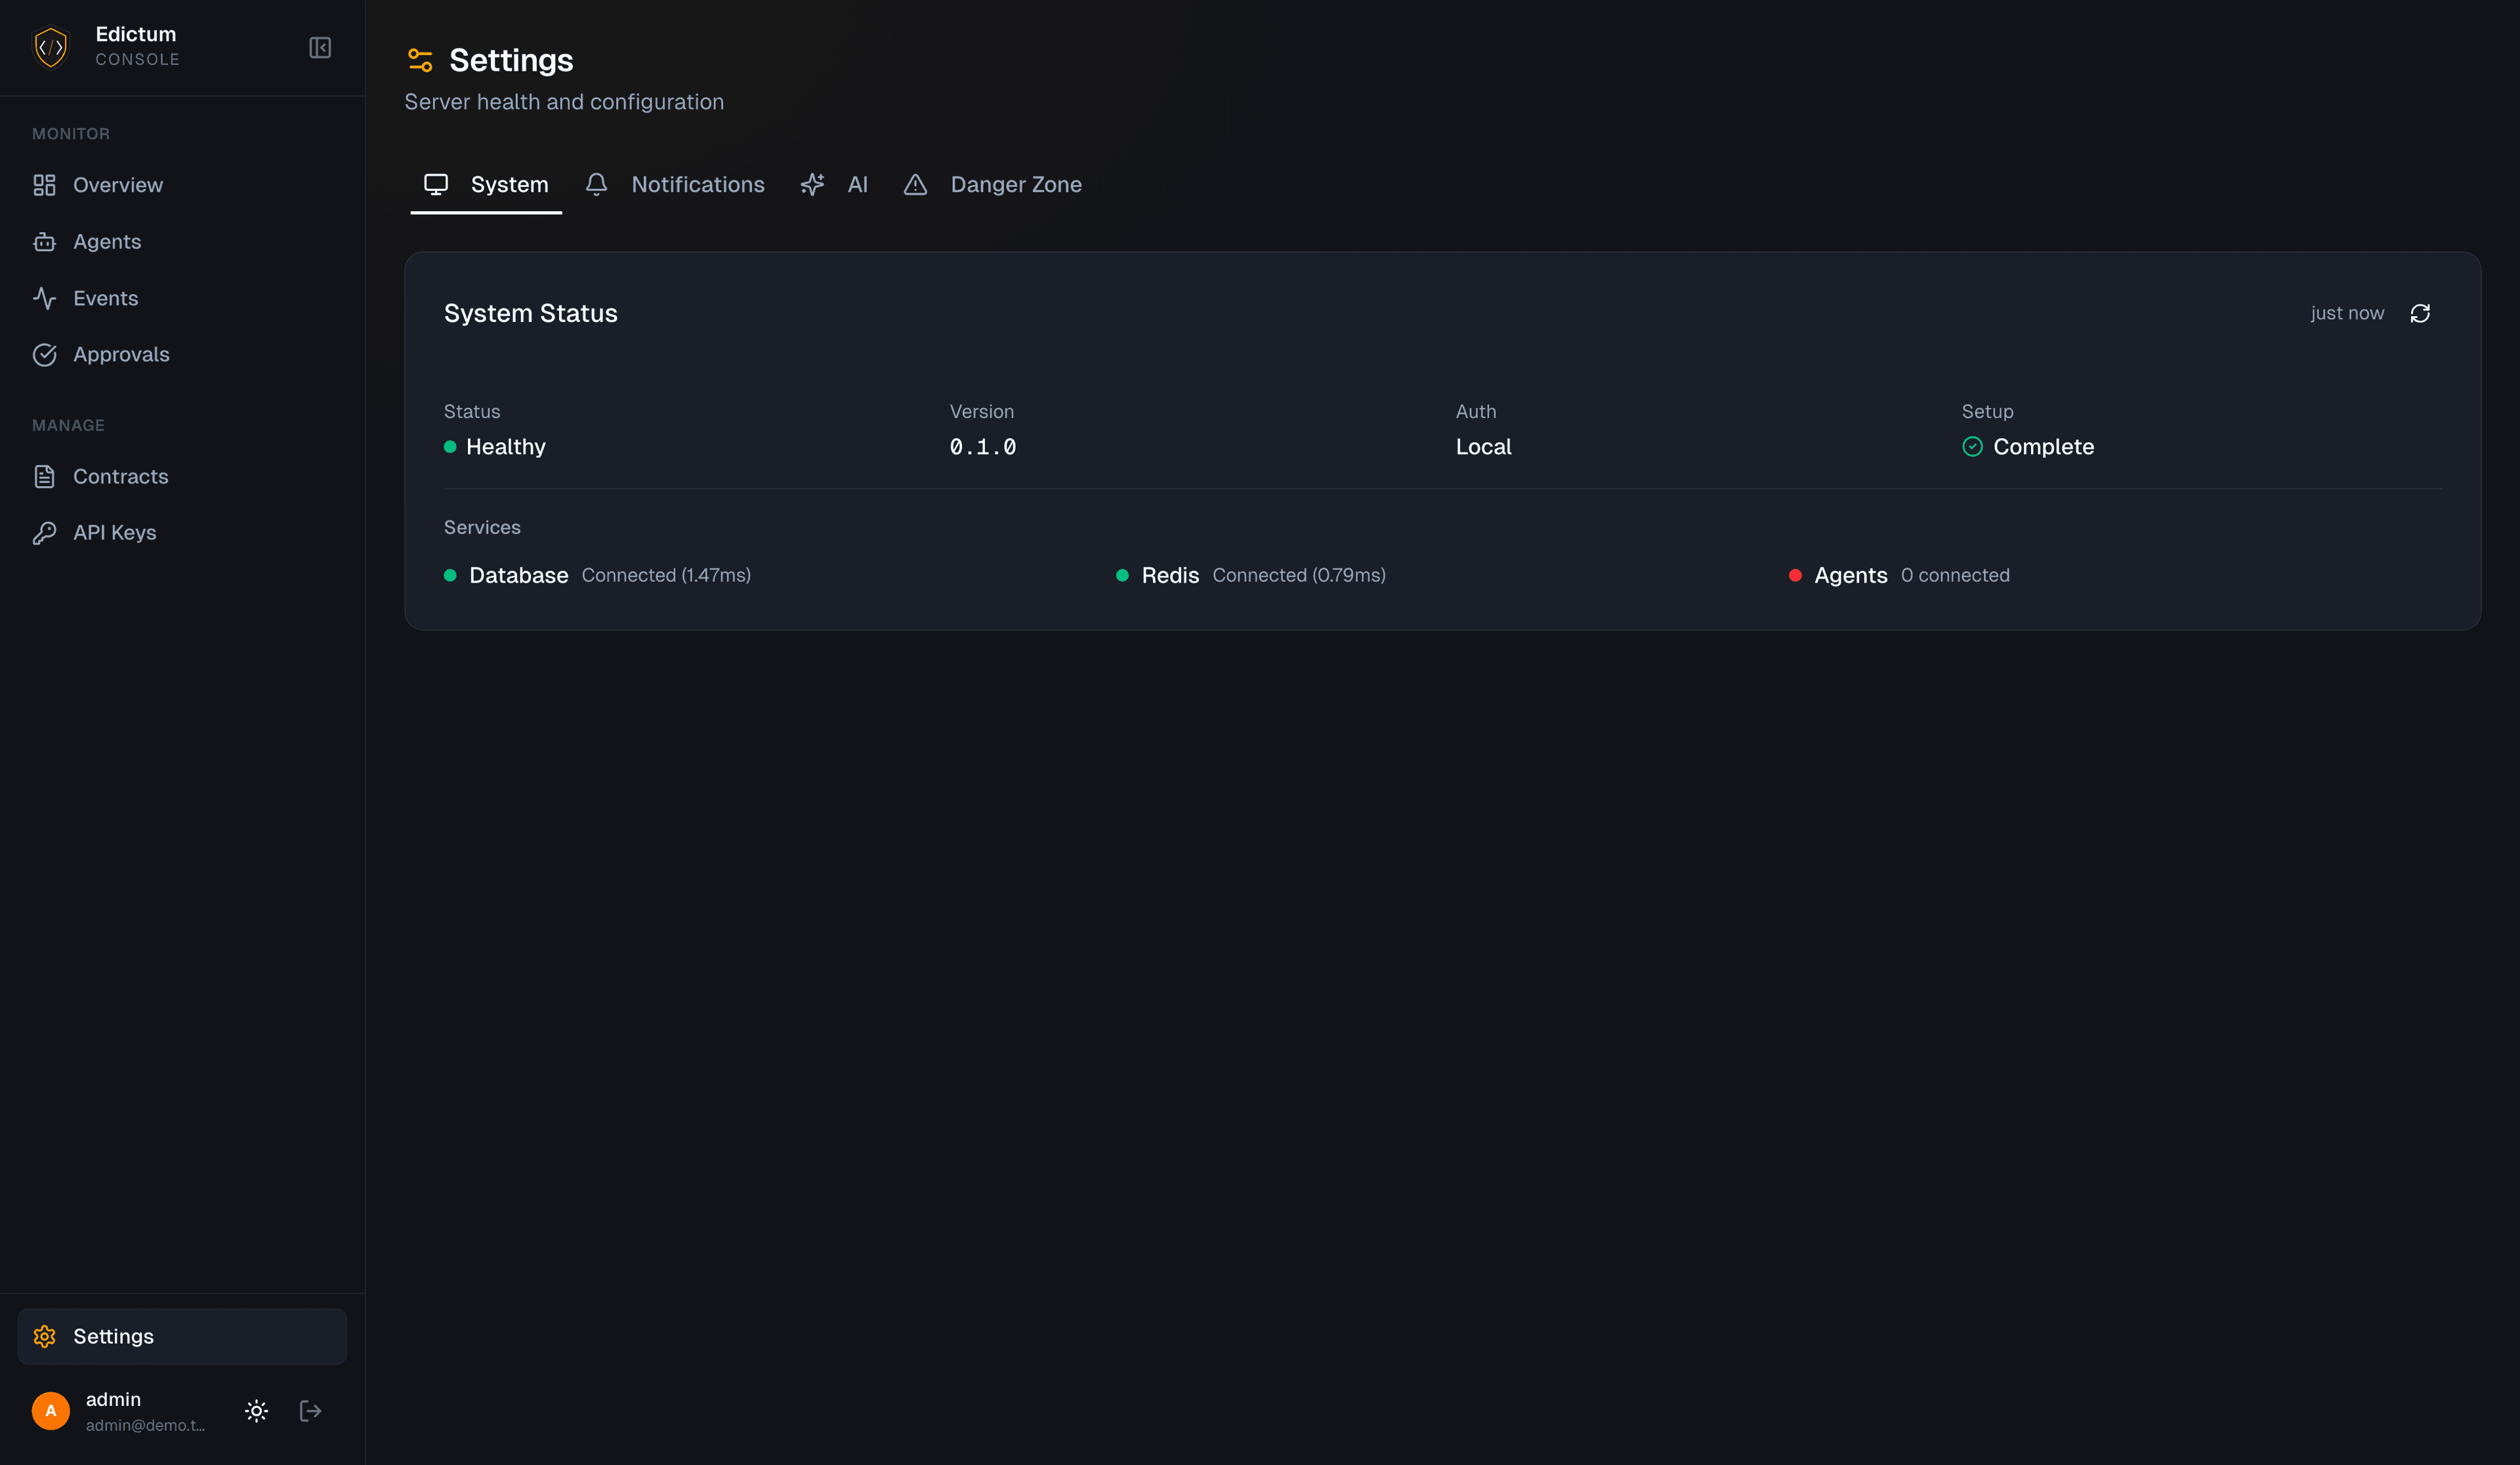Click the Redis service status indicator

pos(1121,575)
